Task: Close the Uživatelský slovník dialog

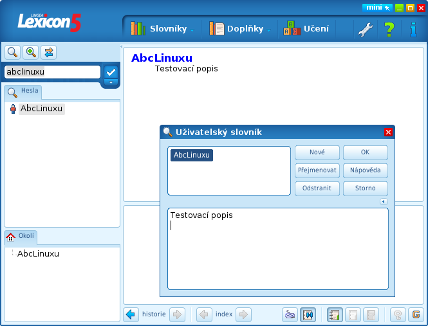Action: point(388,132)
